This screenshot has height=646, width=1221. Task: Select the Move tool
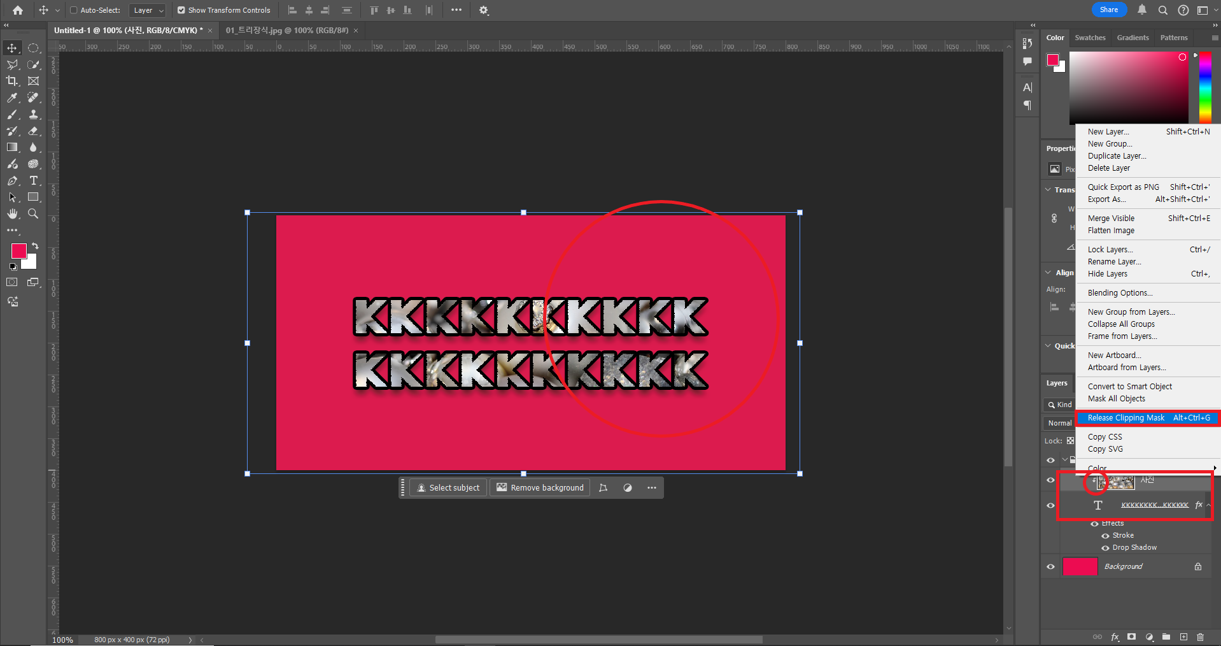coord(12,48)
